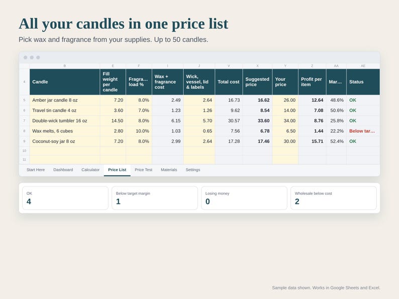Image resolution: width=399 pixels, height=299 pixels.
Task: Click the Below target status cell
Action: pyautogui.click(x=363, y=131)
